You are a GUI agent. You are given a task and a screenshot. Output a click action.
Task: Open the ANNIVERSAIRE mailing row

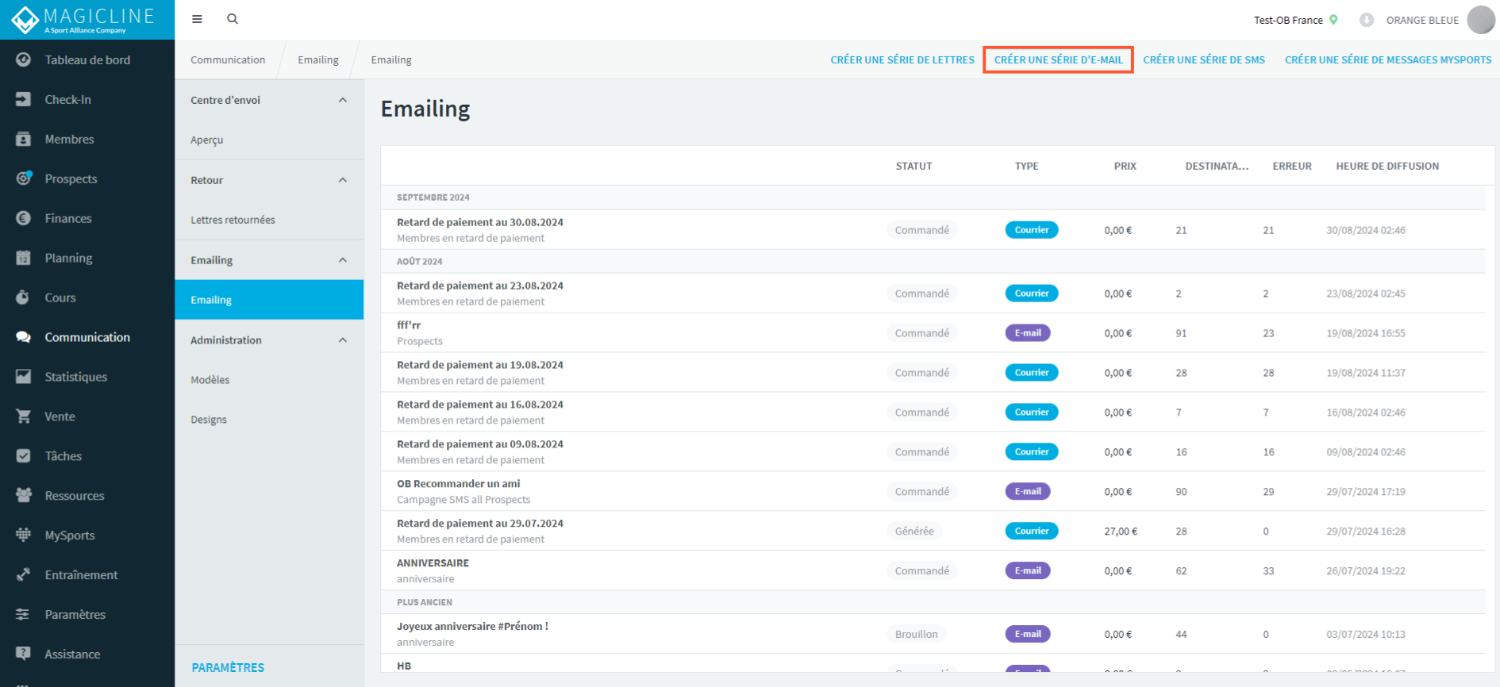pyautogui.click(x=933, y=571)
